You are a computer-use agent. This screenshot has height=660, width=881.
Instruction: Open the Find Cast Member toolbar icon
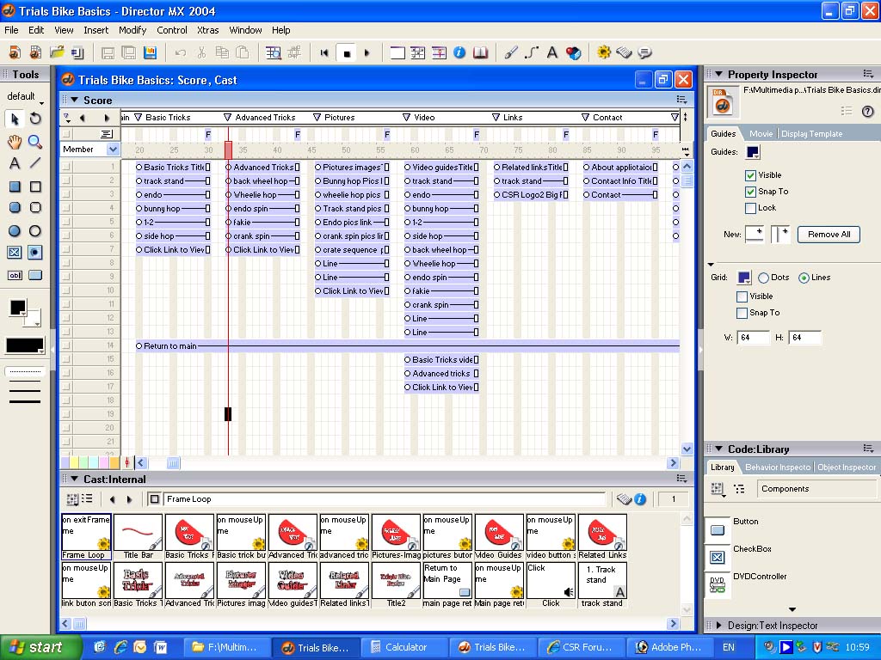tap(273, 52)
